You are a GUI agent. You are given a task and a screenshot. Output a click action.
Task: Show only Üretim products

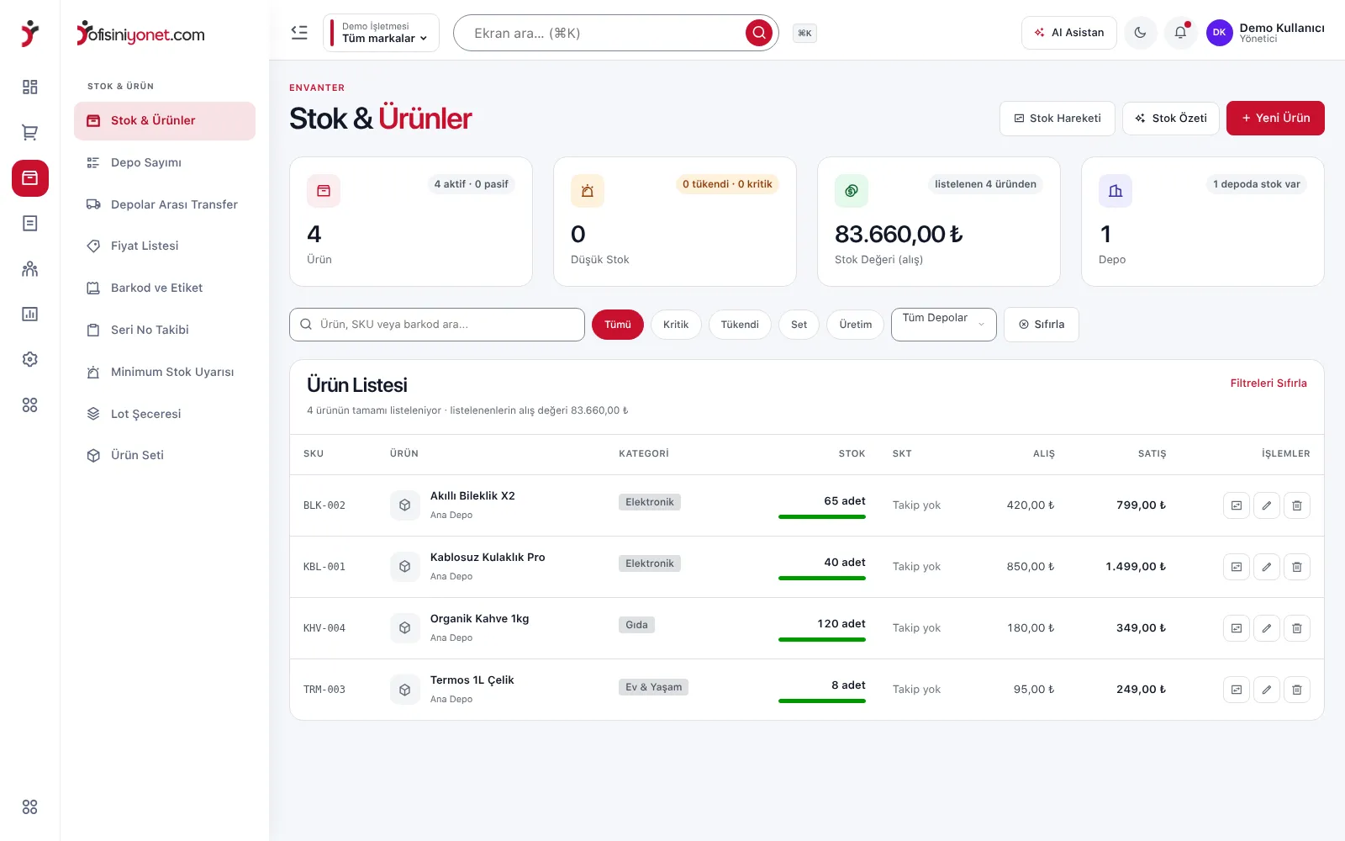tap(856, 325)
